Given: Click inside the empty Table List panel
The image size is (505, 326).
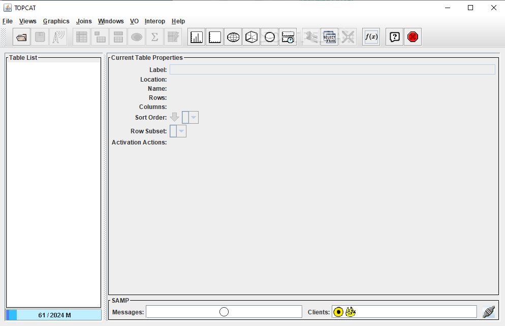Looking at the screenshot, I should point(53,184).
